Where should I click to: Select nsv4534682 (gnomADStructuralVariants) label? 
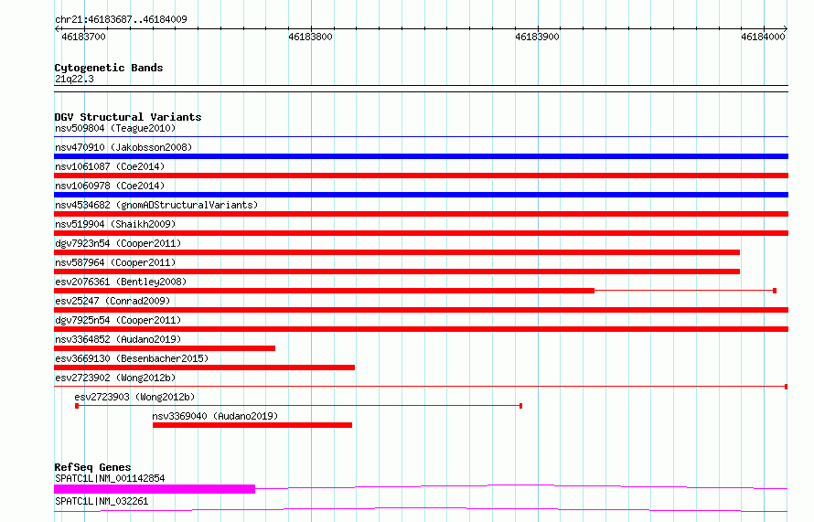click(x=156, y=205)
